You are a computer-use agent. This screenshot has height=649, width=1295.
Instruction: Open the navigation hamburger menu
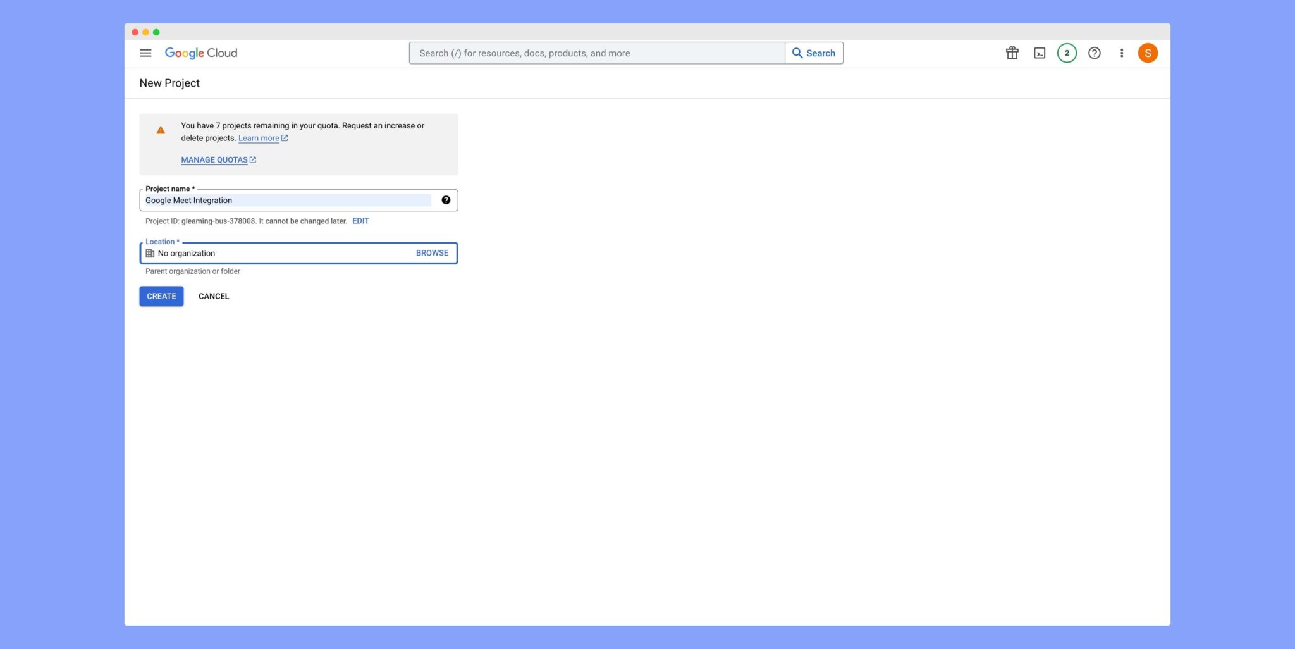[145, 53]
